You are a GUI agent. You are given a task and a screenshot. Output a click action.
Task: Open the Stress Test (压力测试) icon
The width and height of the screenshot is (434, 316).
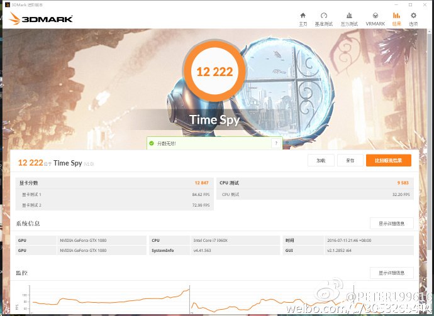(x=349, y=16)
